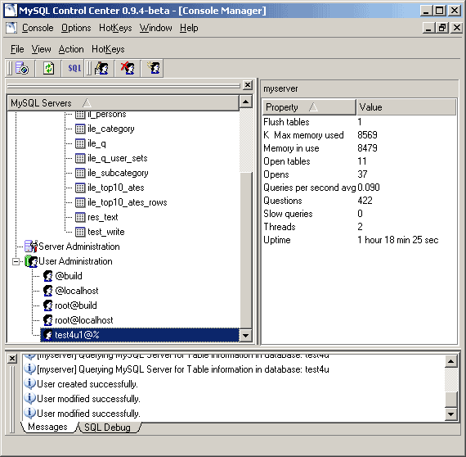
Task: Open the Help menu
Action: 189,28
